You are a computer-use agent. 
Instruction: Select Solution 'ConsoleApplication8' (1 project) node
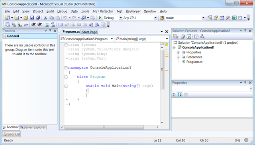tap(208, 43)
